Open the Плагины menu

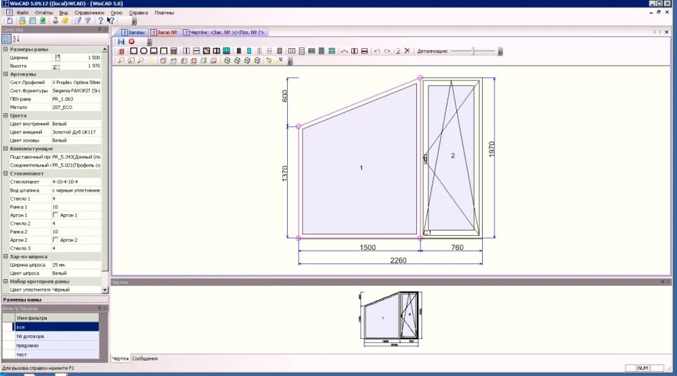click(164, 13)
